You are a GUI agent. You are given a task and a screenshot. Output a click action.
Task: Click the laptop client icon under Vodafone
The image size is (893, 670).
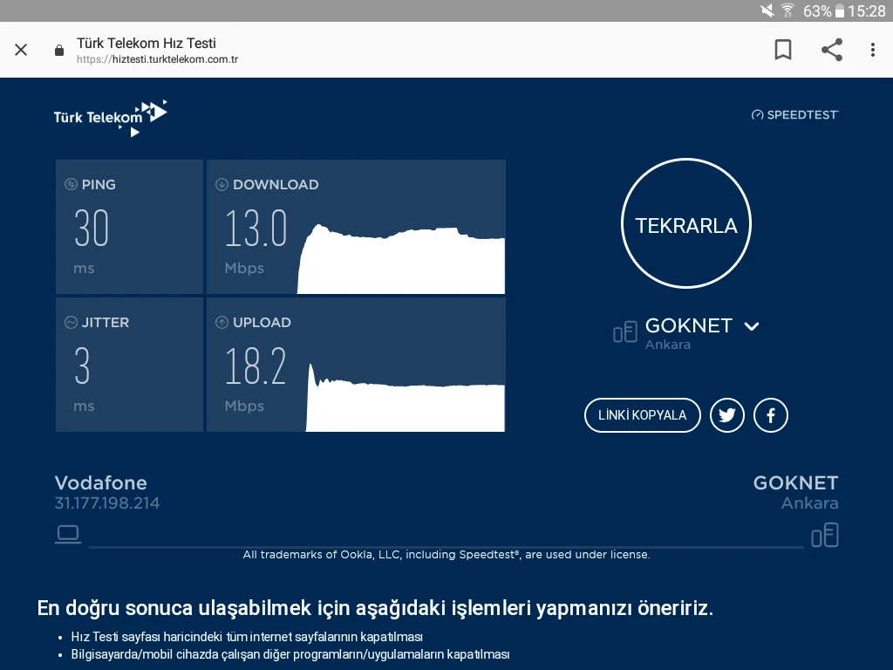coord(68,535)
